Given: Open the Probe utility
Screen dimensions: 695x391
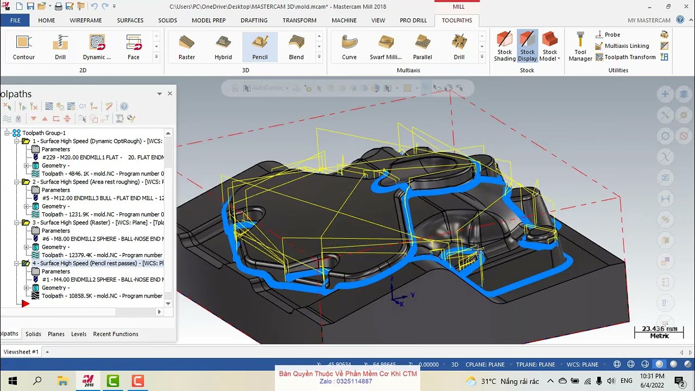Looking at the screenshot, I should point(608,35).
